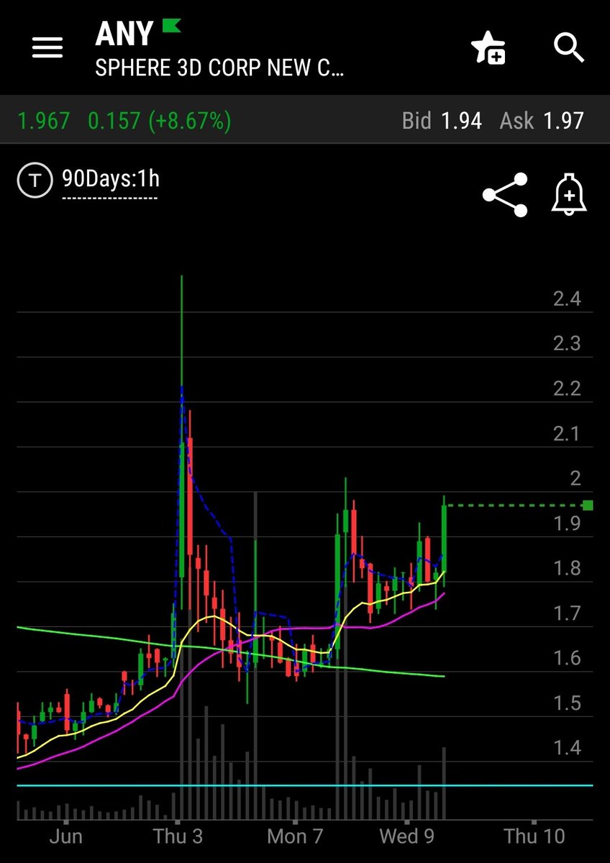Tap the 2.2 price axis label
The image size is (610, 863).
(567, 389)
